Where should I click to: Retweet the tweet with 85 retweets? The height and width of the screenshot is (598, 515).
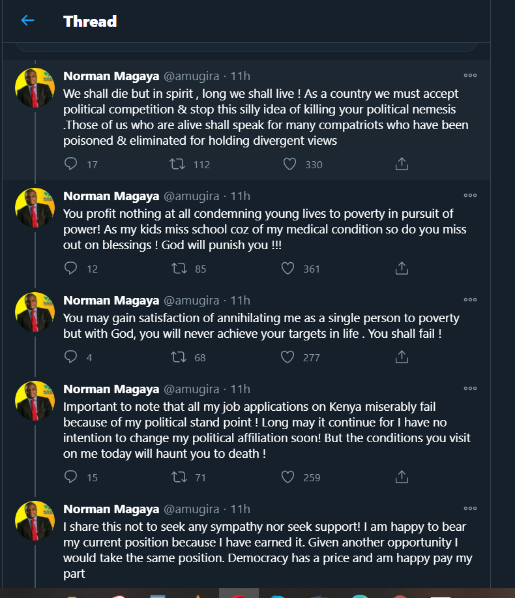(177, 268)
